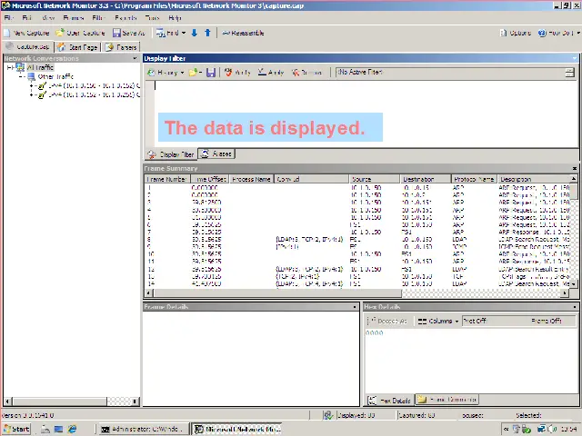
Task: Click the filter History icon
Action: 151,73
